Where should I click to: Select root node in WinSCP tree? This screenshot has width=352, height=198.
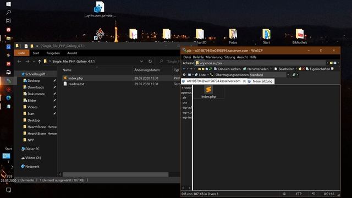(186, 87)
